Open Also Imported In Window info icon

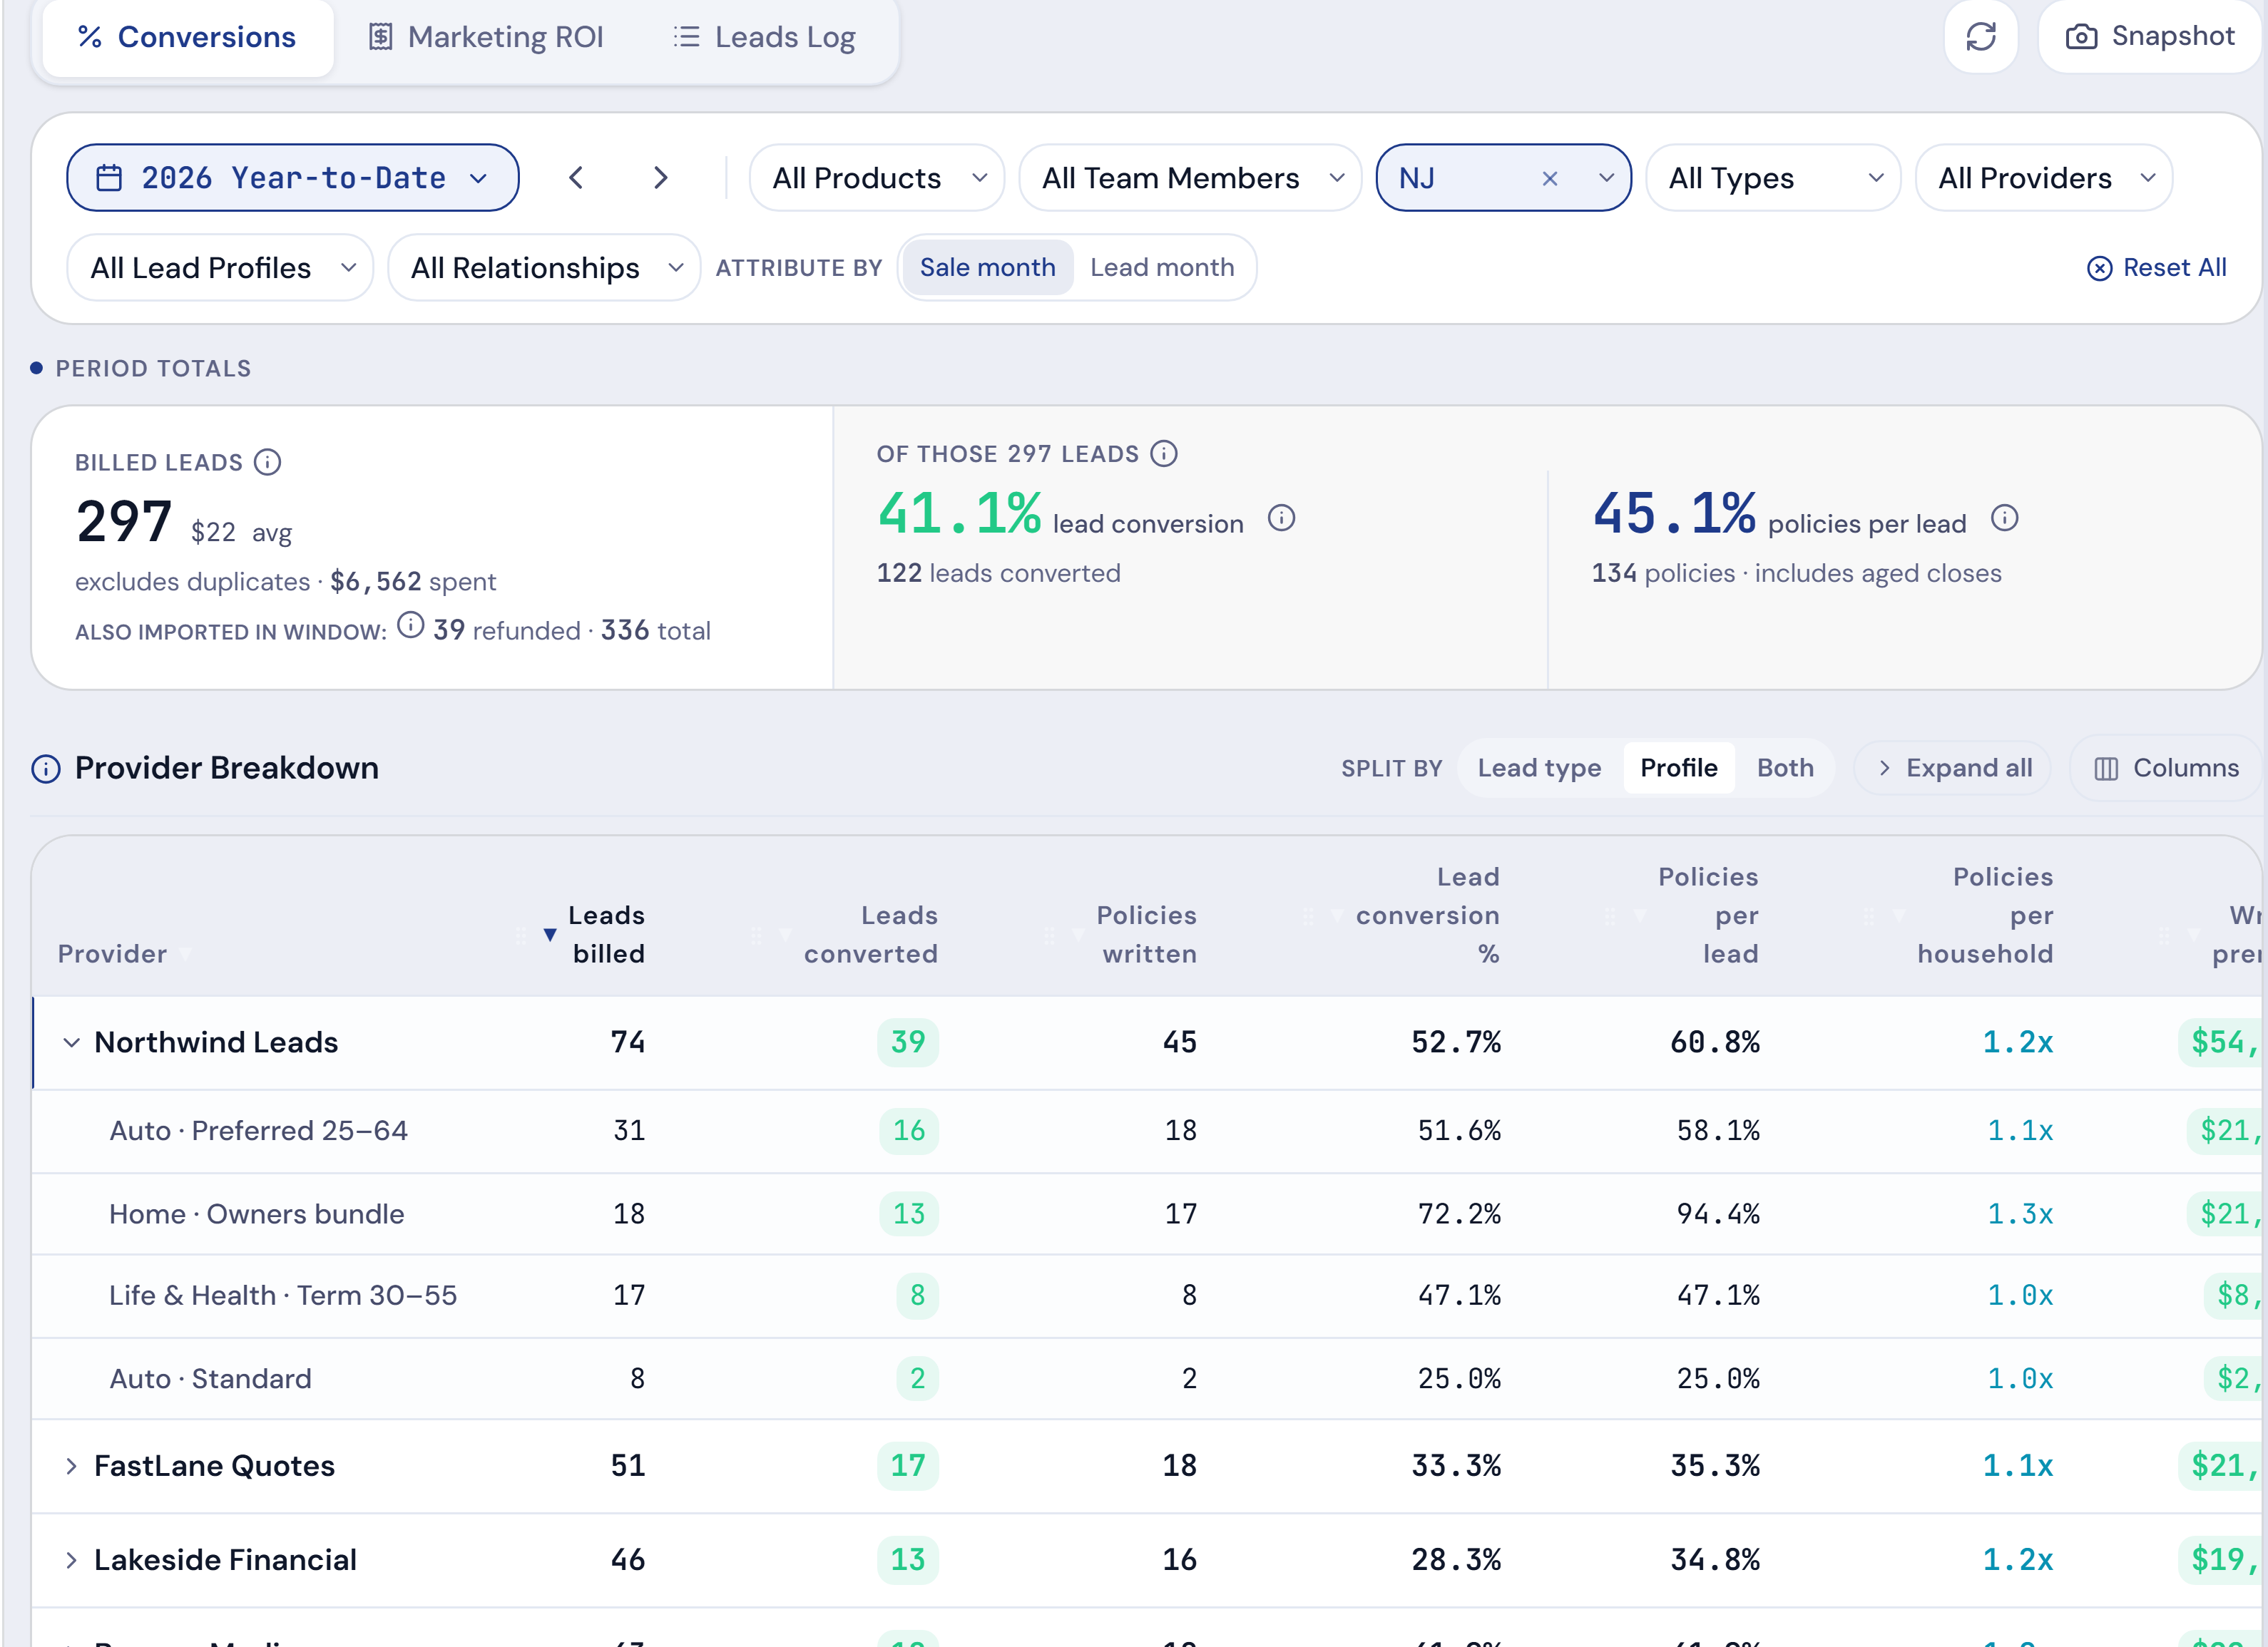pyautogui.click(x=410, y=625)
